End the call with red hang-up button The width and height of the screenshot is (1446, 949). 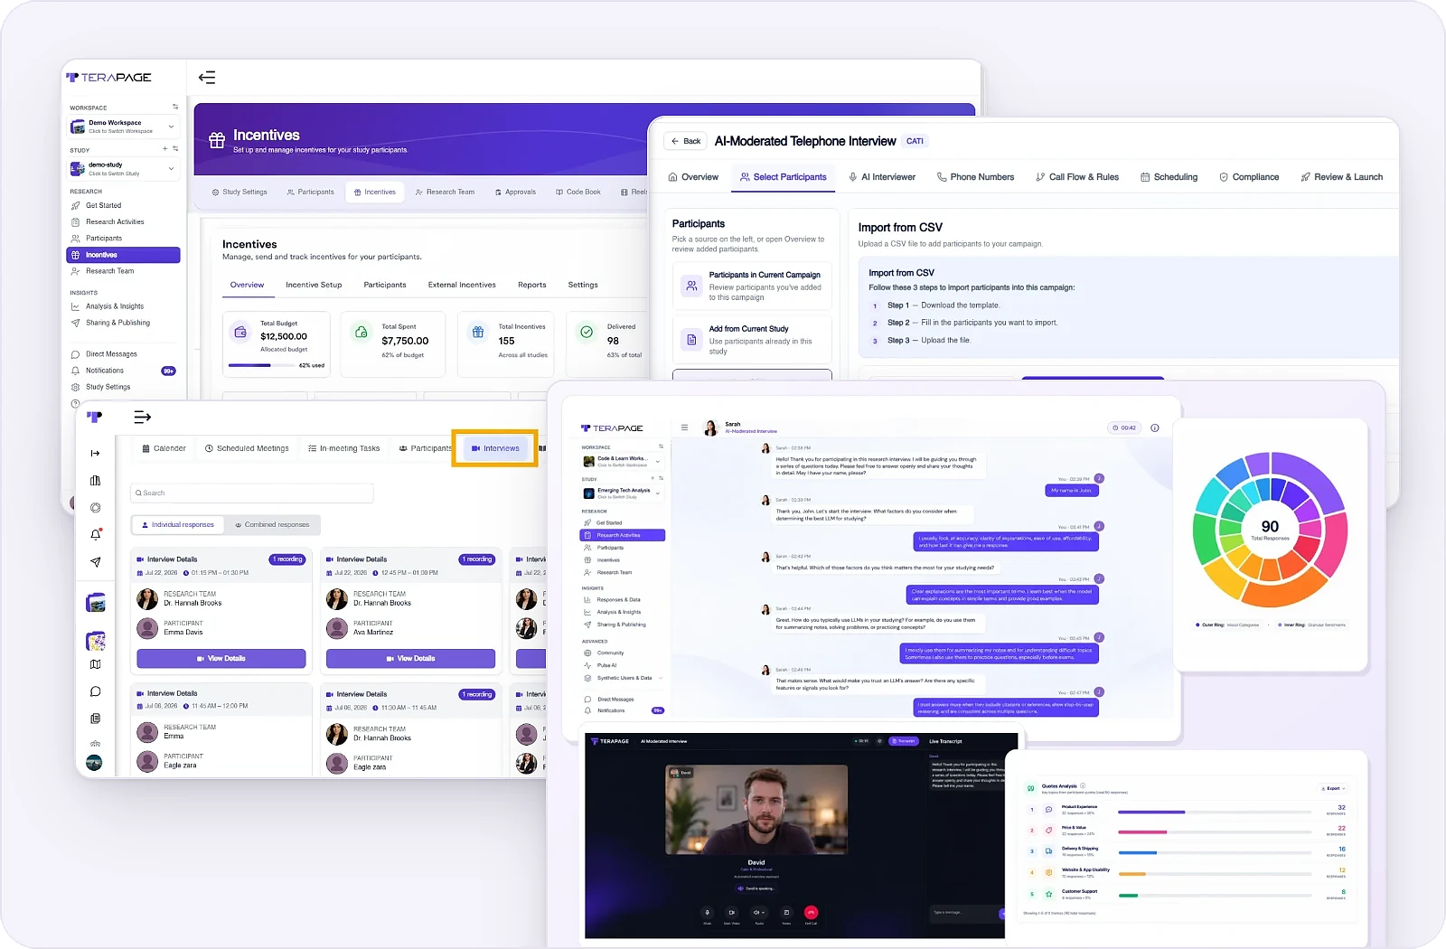(811, 913)
